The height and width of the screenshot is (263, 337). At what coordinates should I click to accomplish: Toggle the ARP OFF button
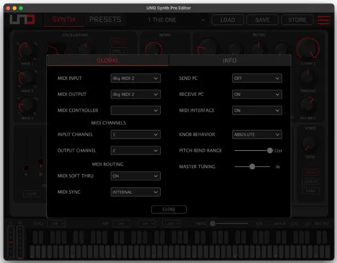[121, 224]
